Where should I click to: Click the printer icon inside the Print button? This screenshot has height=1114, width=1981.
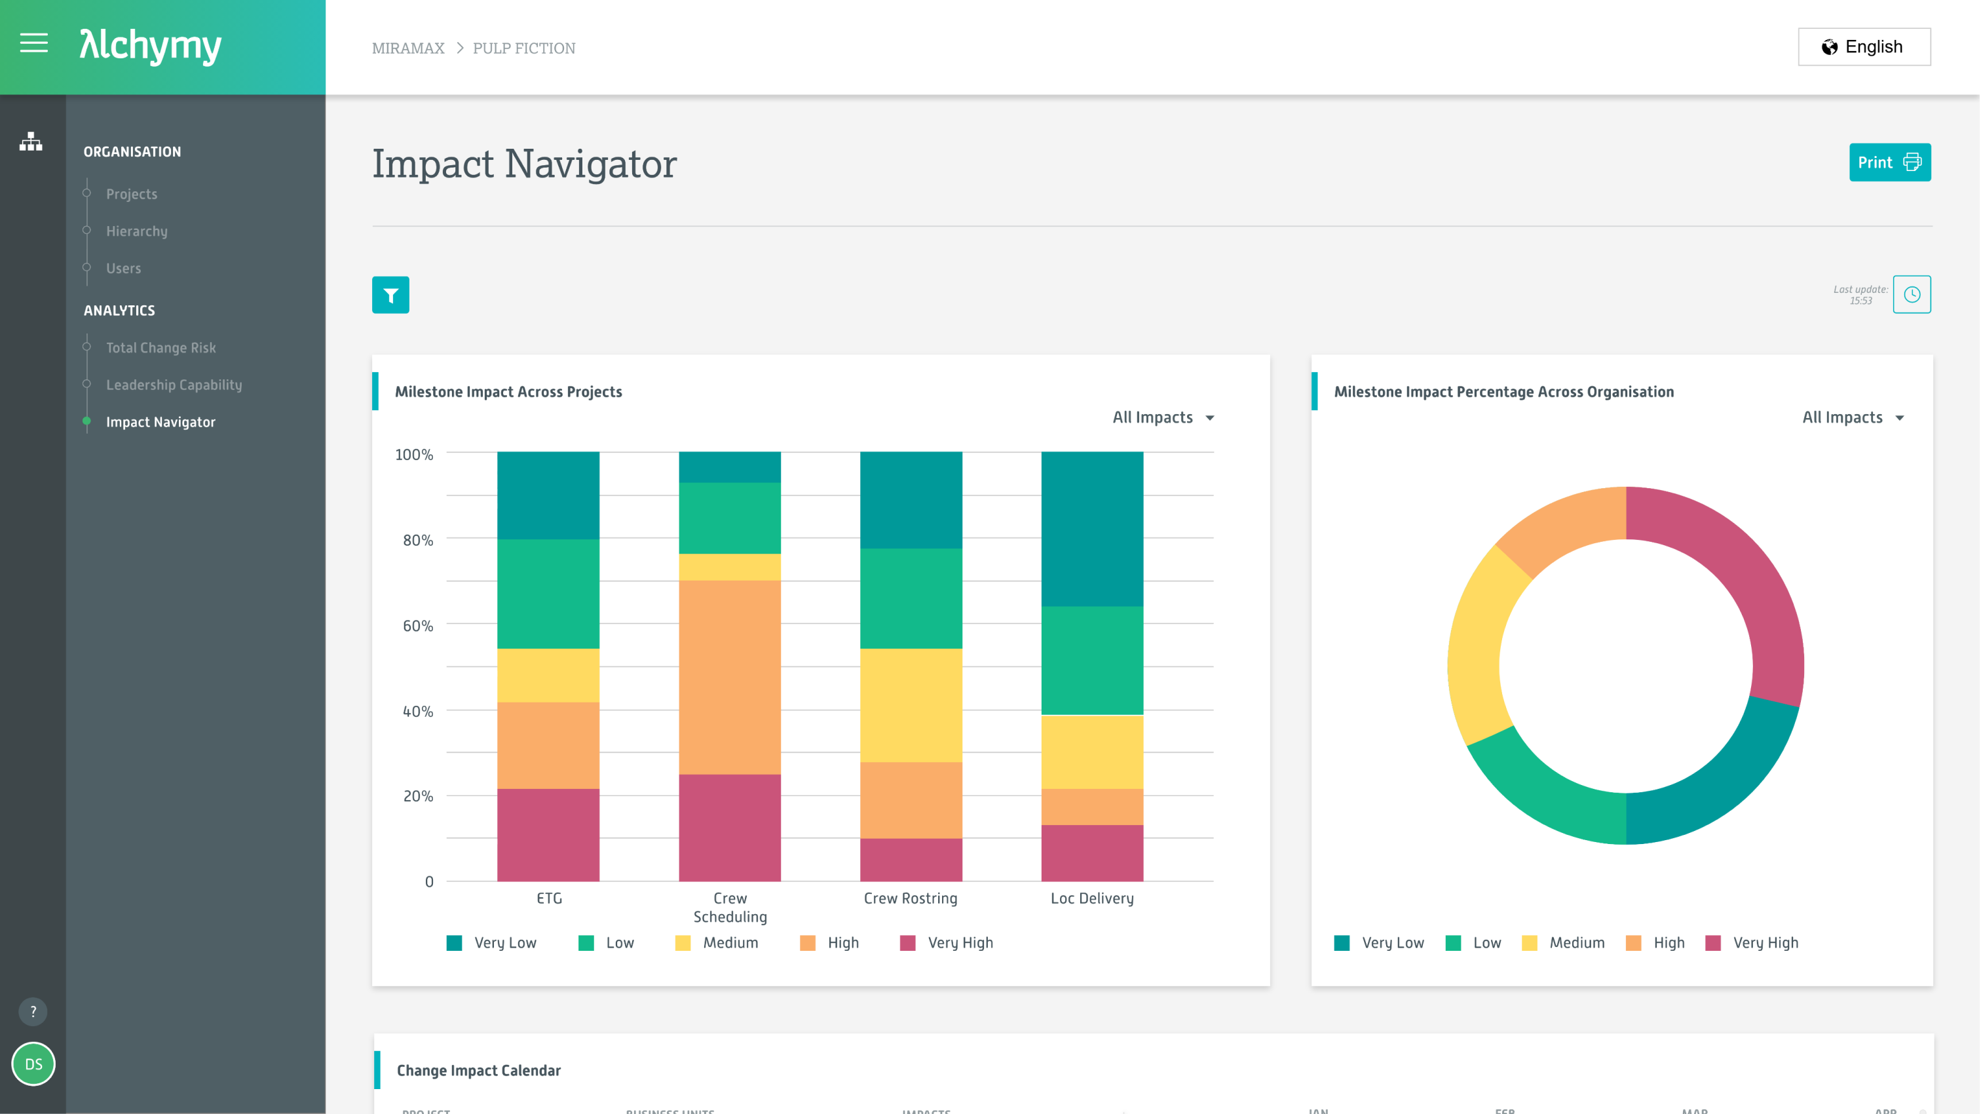click(x=1910, y=162)
